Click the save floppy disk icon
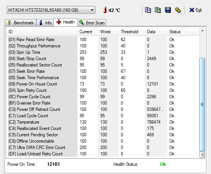Image resolution: width=211 pixels, height=174 pixels. pos(168,10)
